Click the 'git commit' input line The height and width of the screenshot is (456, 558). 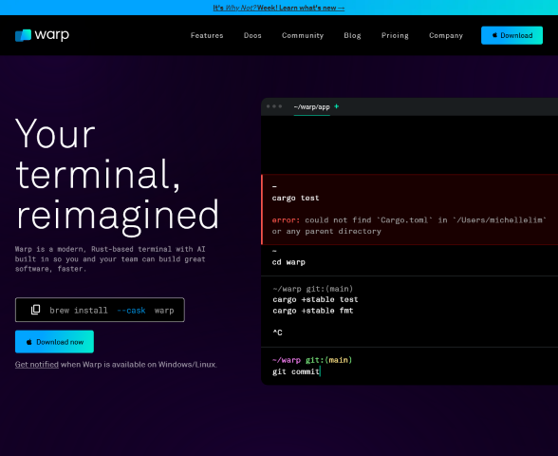click(296, 371)
